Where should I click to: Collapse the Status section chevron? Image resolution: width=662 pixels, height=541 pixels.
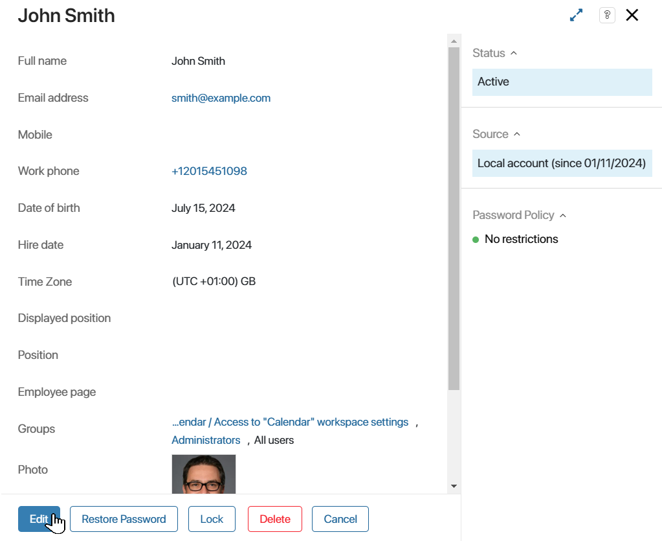tap(514, 53)
